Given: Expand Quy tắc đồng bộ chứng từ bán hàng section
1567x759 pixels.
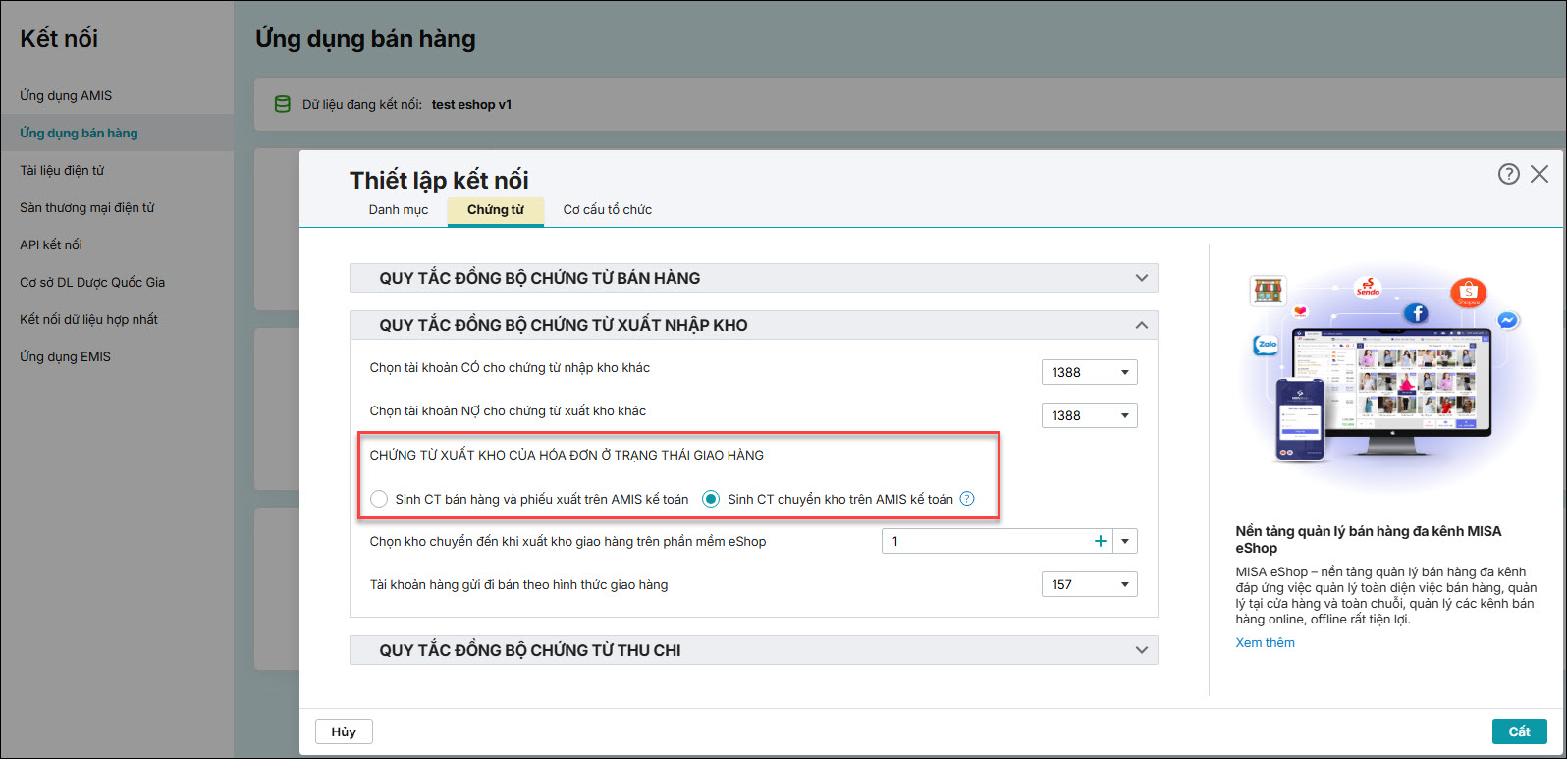Looking at the screenshot, I should (x=754, y=278).
